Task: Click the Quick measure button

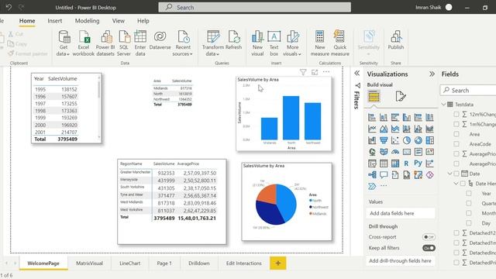Action: tap(340, 43)
